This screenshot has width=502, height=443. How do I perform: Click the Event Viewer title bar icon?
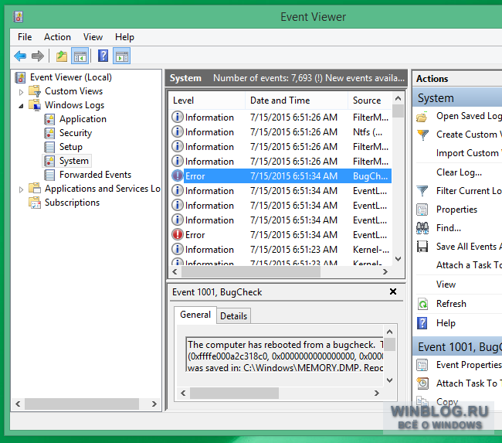(19, 16)
